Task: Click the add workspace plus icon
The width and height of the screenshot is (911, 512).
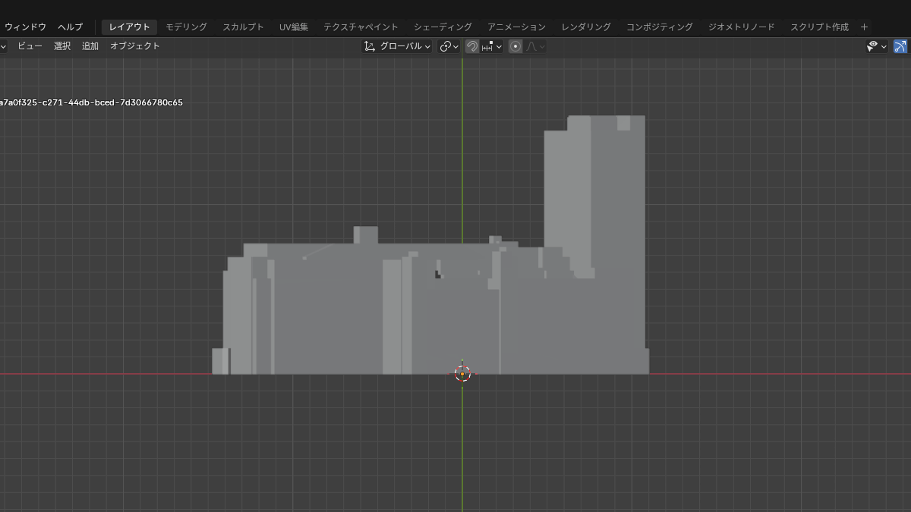Action: [864, 27]
